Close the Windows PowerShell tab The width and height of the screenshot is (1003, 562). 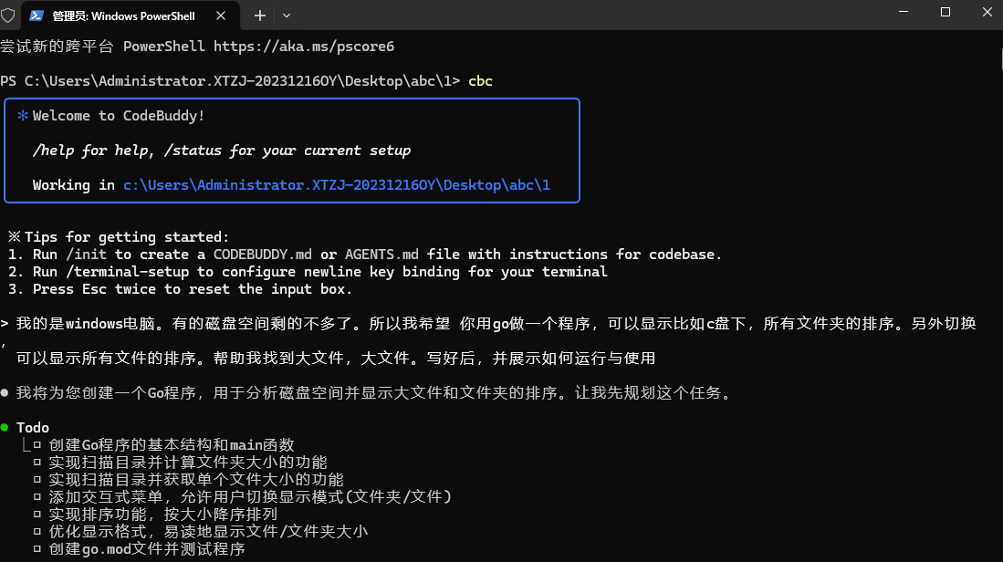click(221, 16)
